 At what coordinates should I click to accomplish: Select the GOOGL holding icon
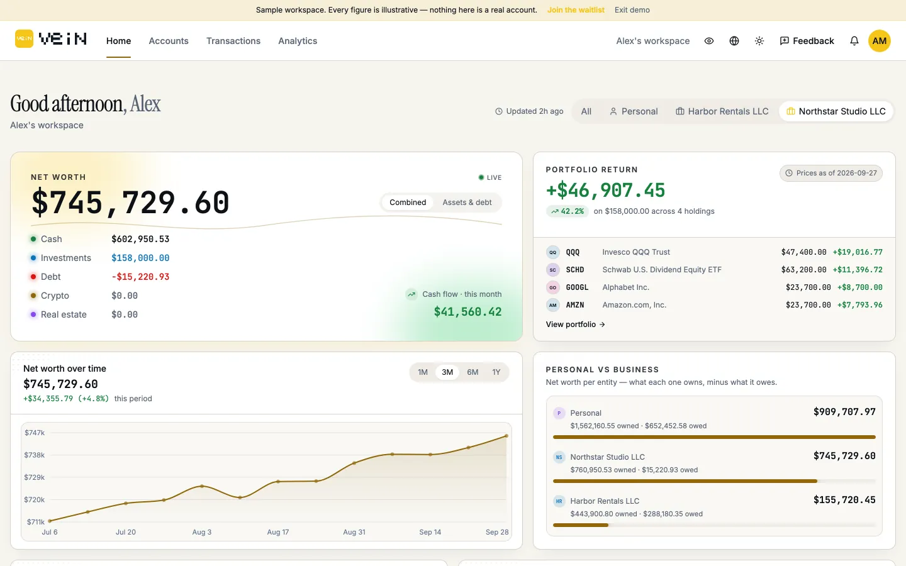coord(552,287)
